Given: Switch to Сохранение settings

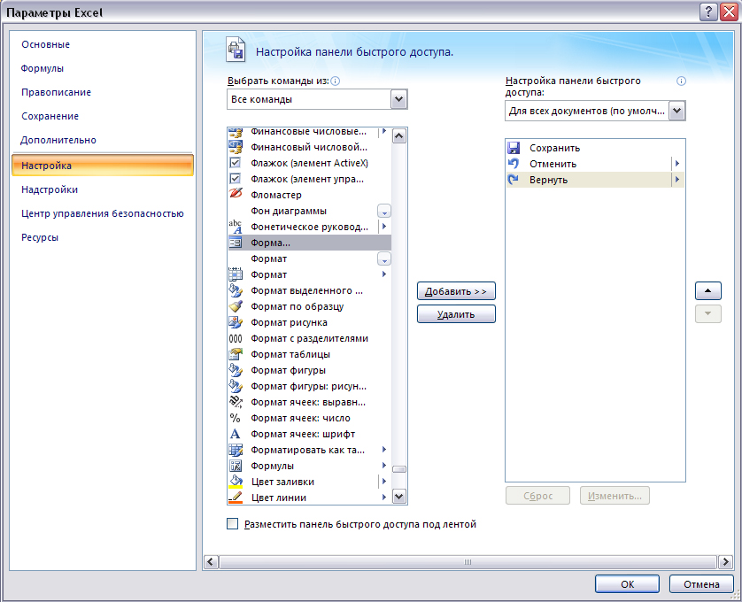Looking at the screenshot, I should 50,116.
